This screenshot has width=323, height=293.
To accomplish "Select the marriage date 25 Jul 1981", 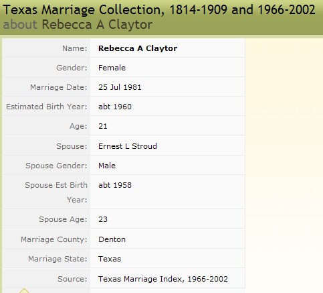I will point(120,87).
